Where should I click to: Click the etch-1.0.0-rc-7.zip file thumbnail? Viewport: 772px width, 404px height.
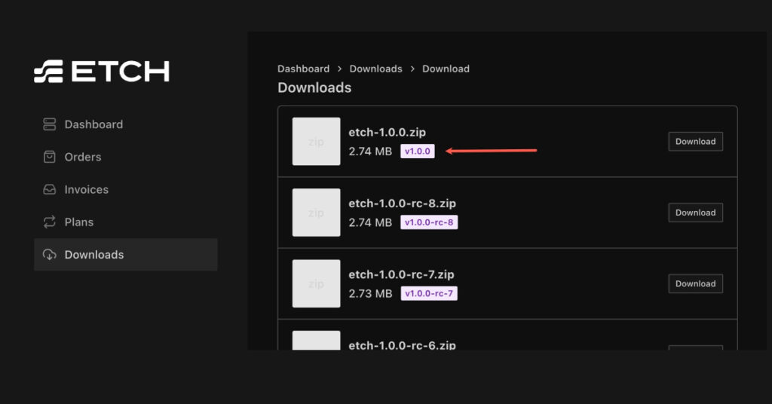(x=316, y=284)
